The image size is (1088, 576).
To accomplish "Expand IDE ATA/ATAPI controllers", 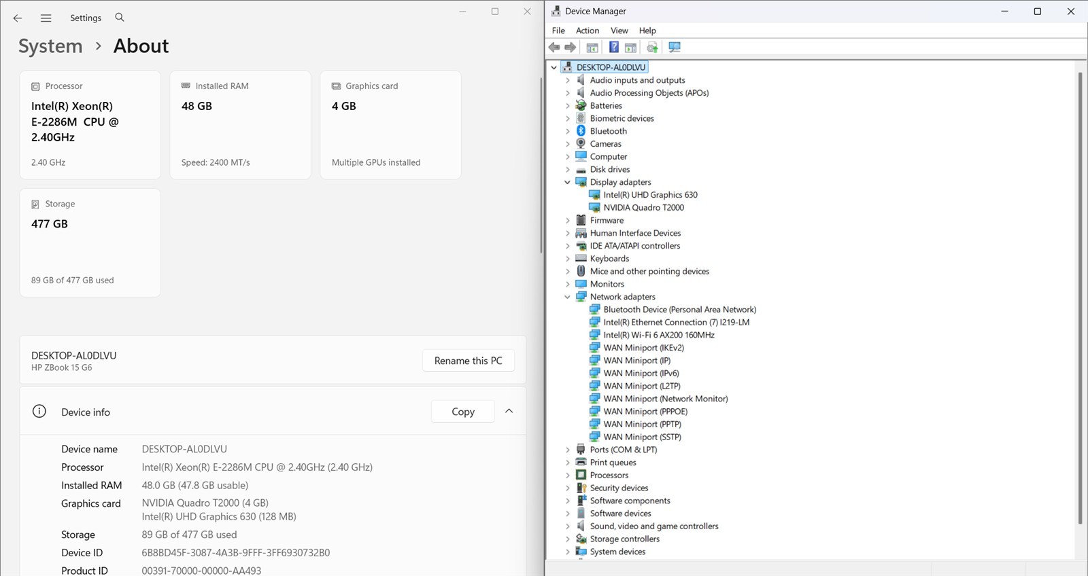I will pos(567,246).
